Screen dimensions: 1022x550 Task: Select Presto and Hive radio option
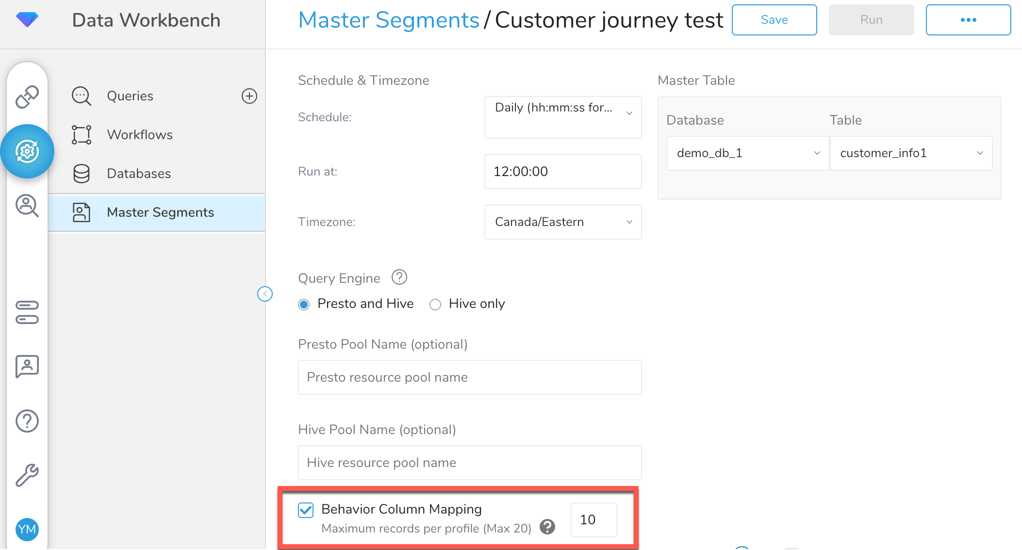pos(304,305)
